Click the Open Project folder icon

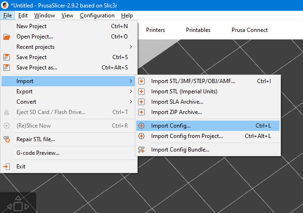(7, 37)
